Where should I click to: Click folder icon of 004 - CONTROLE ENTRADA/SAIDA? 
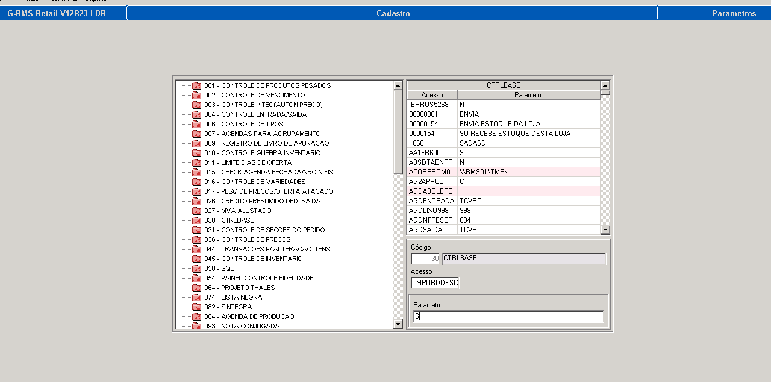point(196,114)
